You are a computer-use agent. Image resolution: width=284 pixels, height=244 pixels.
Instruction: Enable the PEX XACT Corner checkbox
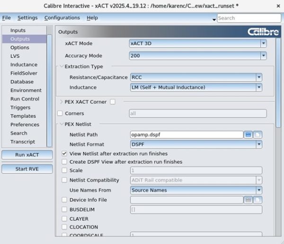(113, 101)
